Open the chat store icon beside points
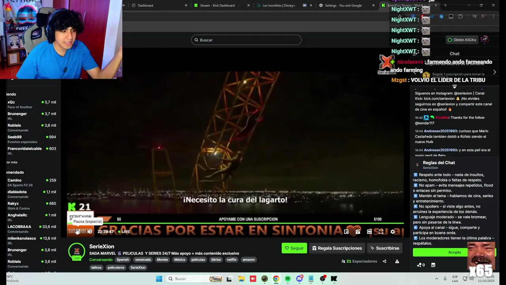The image size is (506, 285). coord(433,265)
